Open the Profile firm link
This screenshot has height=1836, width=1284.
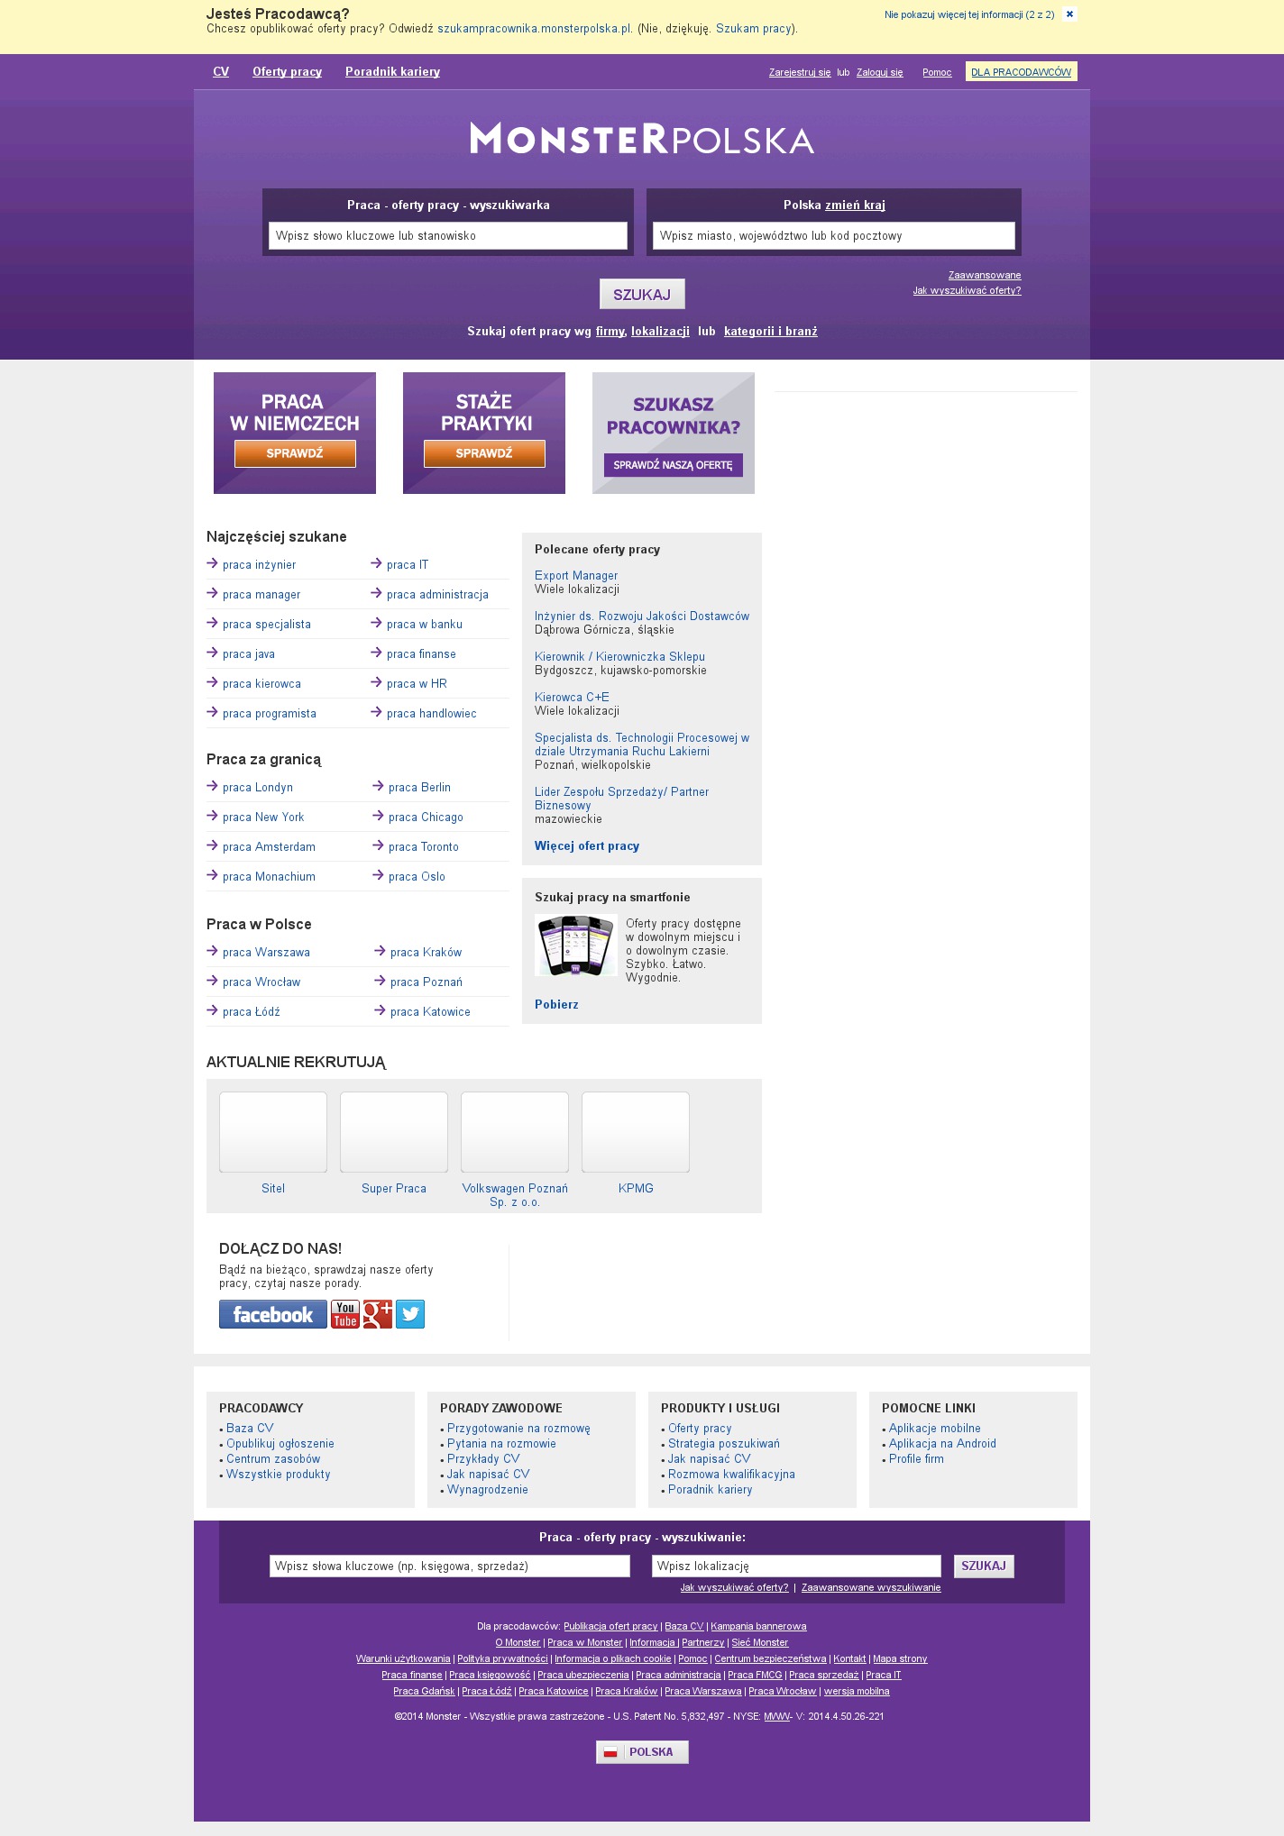tap(916, 1459)
